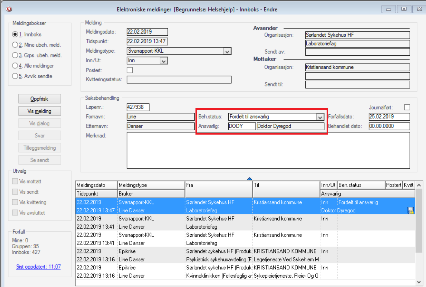The height and width of the screenshot is (287, 426).
Task: Choose 3. Grps. ubeh. meld. radio
Action: click(x=15, y=55)
